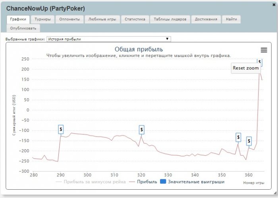Open the chart hamburger context menu
This screenshot has width=278, height=198.
264,50
